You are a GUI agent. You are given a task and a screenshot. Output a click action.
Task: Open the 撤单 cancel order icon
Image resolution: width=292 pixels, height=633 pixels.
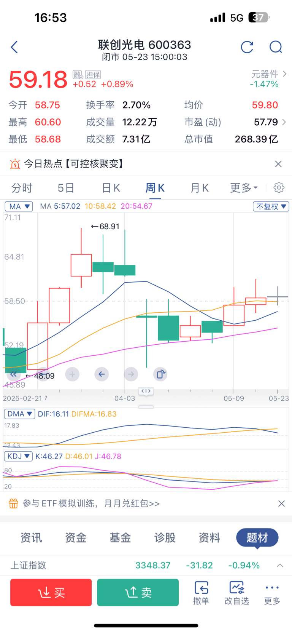(201, 593)
